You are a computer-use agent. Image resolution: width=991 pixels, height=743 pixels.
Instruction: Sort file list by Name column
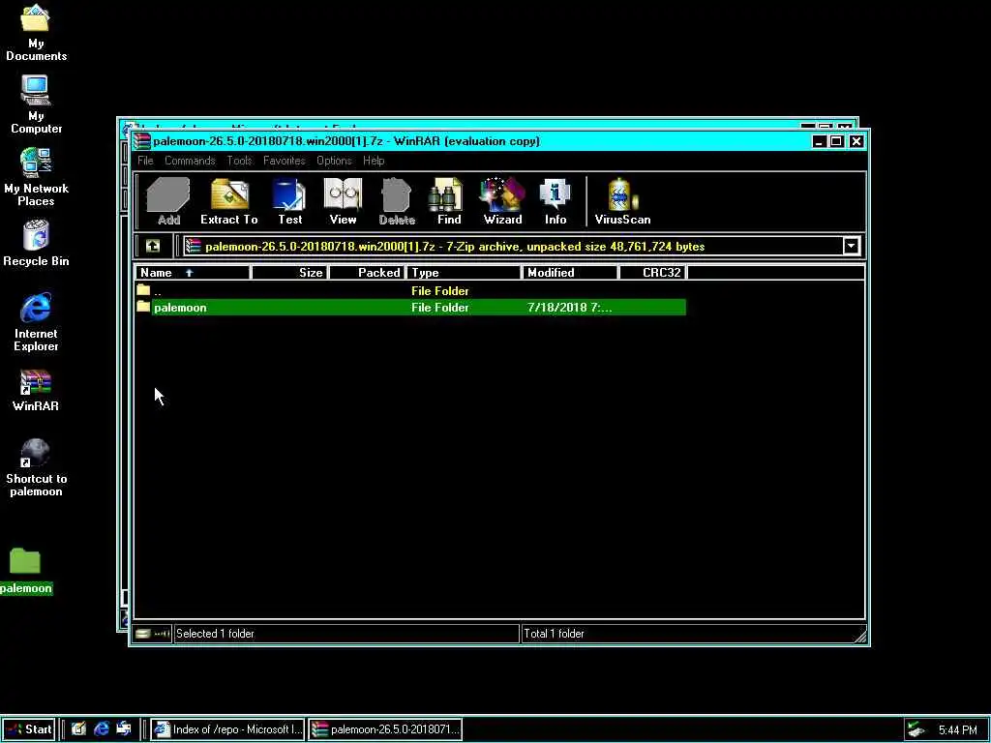click(x=193, y=273)
